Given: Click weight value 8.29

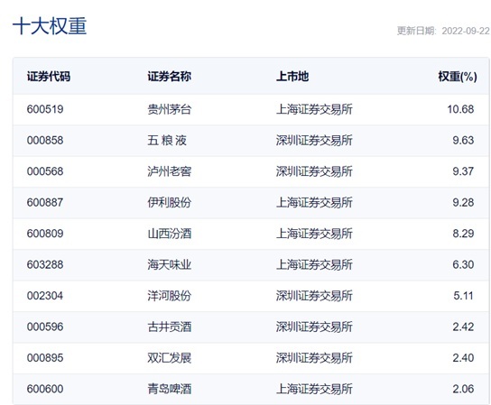Looking at the screenshot, I should tap(463, 234).
